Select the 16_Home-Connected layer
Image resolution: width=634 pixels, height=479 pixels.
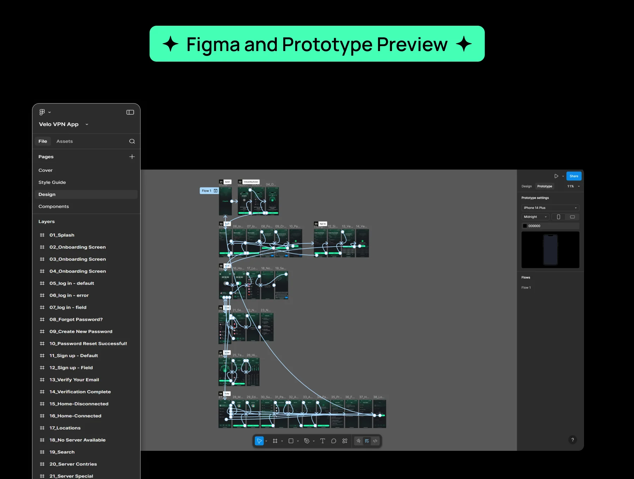(75, 416)
